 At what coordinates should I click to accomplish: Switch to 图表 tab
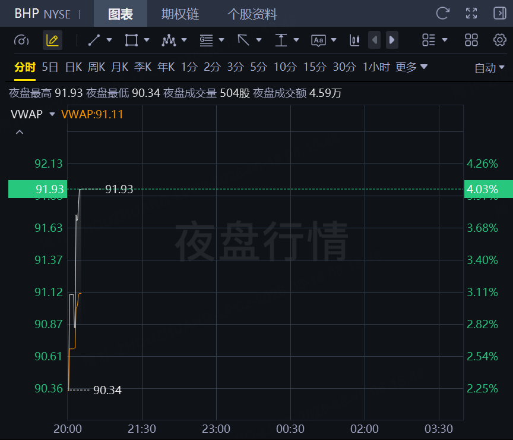click(x=121, y=14)
